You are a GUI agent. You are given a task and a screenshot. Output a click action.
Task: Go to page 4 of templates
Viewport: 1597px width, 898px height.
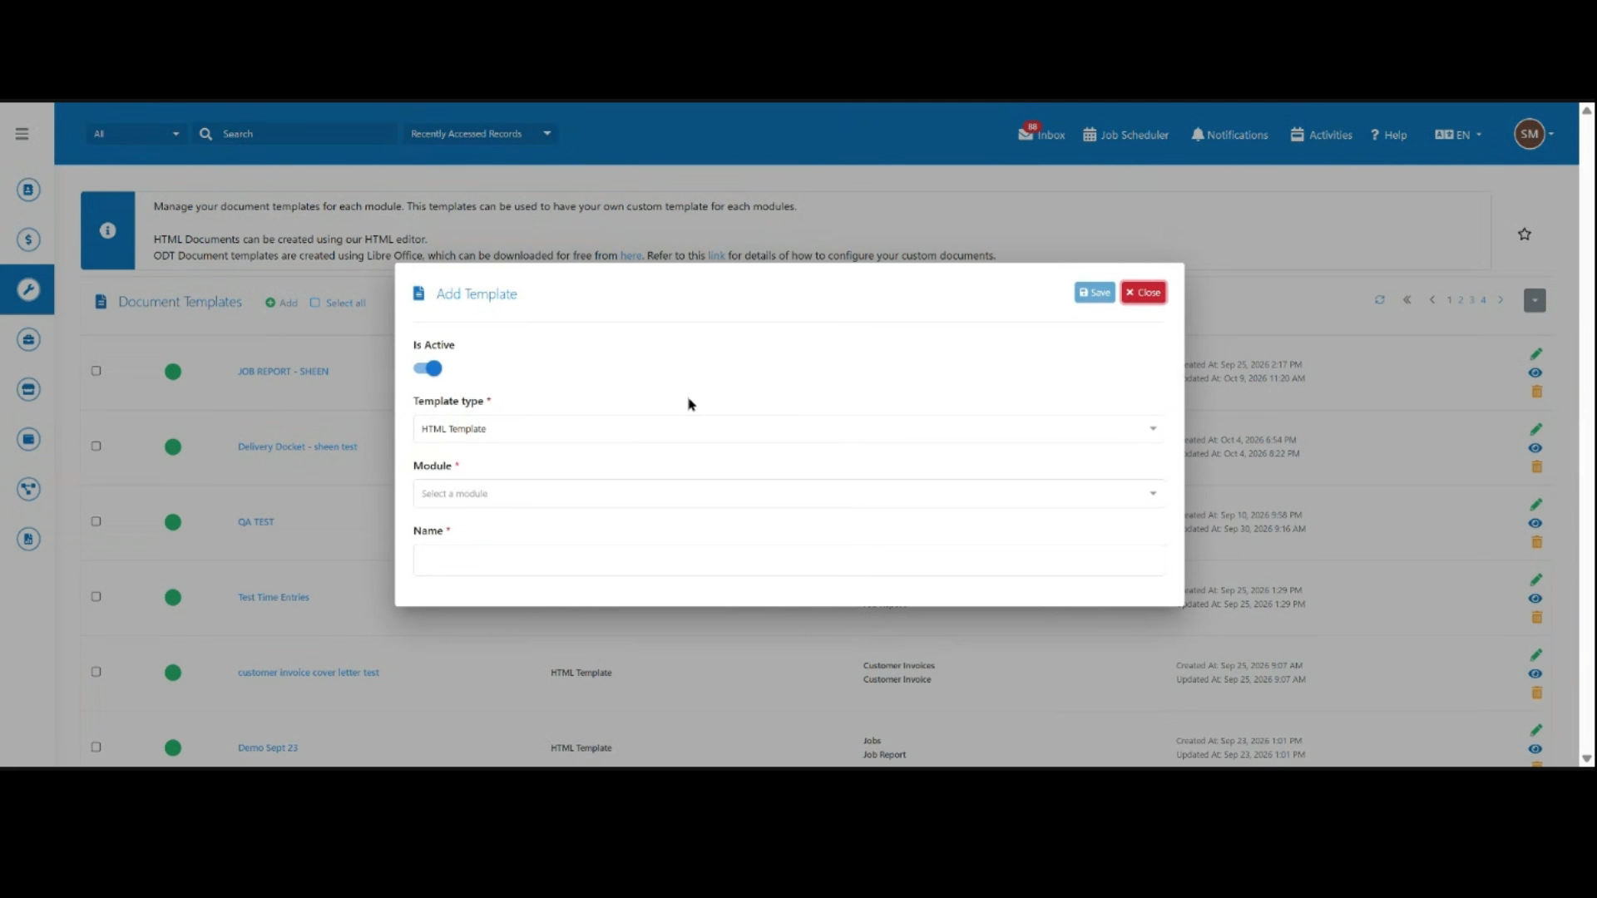point(1483,300)
